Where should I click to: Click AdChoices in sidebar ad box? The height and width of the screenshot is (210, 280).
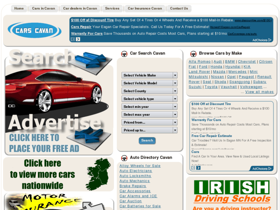pyautogui.click(x=262, y=168)
